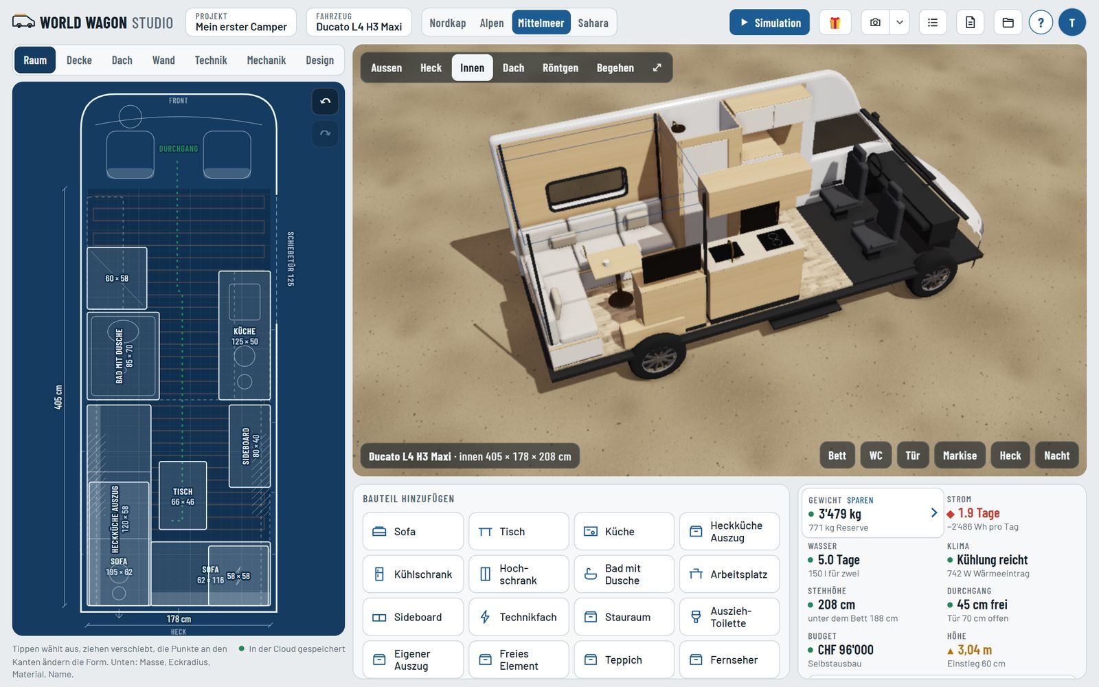
Task: Open the Design tab
Action: 320,60
